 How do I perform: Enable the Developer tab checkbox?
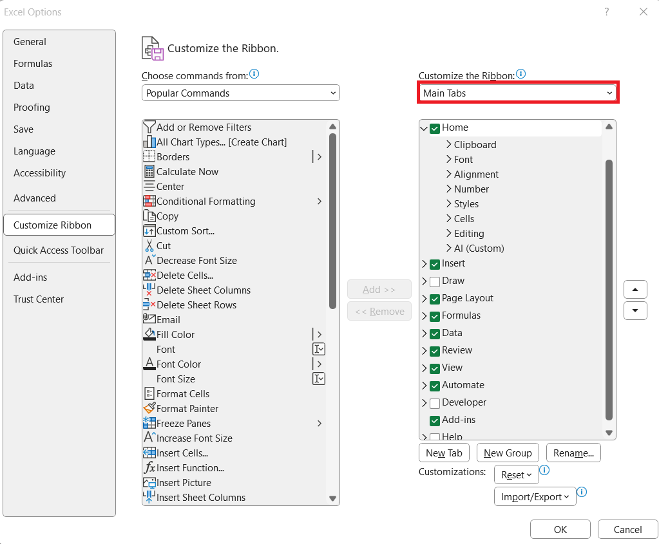point(435,403)
